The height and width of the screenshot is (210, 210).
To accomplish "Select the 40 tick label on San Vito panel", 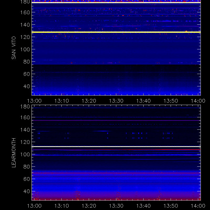I will (27, 86).
